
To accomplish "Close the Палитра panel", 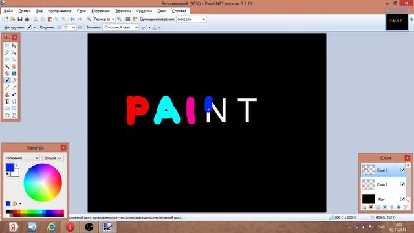I will click(x=63, y=148).
